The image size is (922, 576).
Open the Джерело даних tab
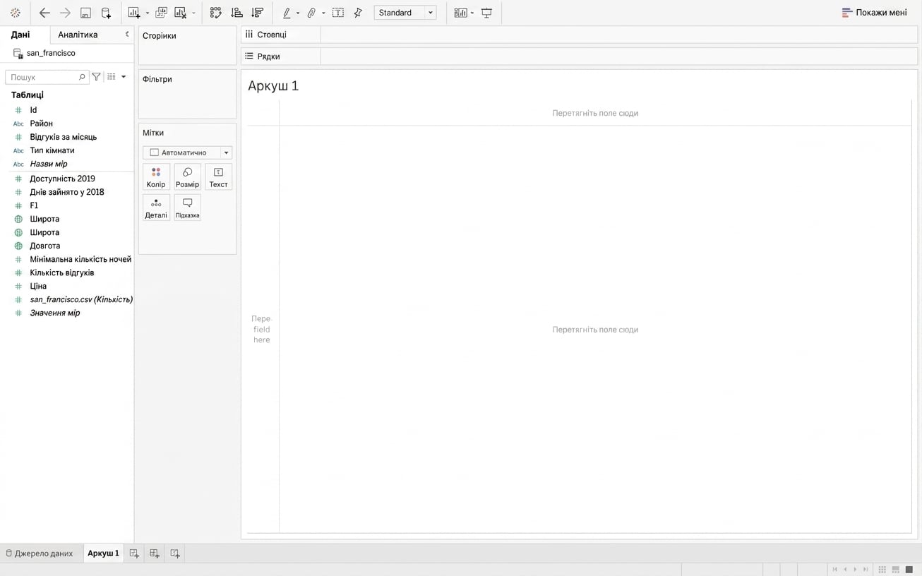click(40, 553)
